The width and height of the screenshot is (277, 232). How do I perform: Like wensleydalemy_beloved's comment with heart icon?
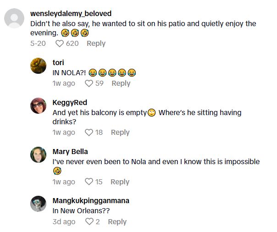(x=59, y=44)
